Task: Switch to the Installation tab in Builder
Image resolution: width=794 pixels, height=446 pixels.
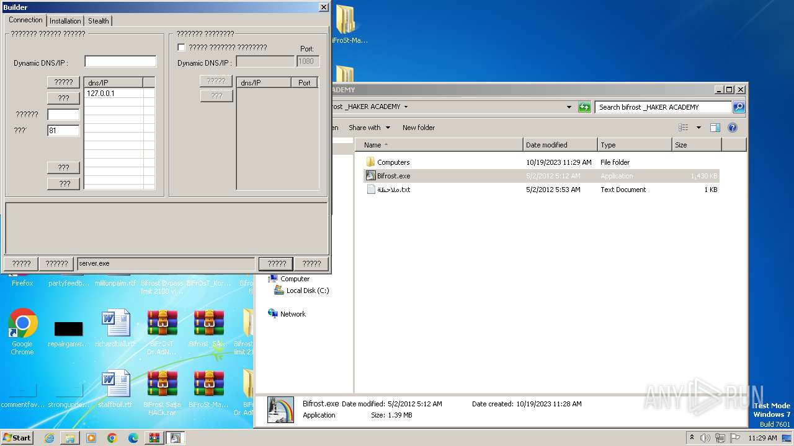Action: (x=65, y=20)
